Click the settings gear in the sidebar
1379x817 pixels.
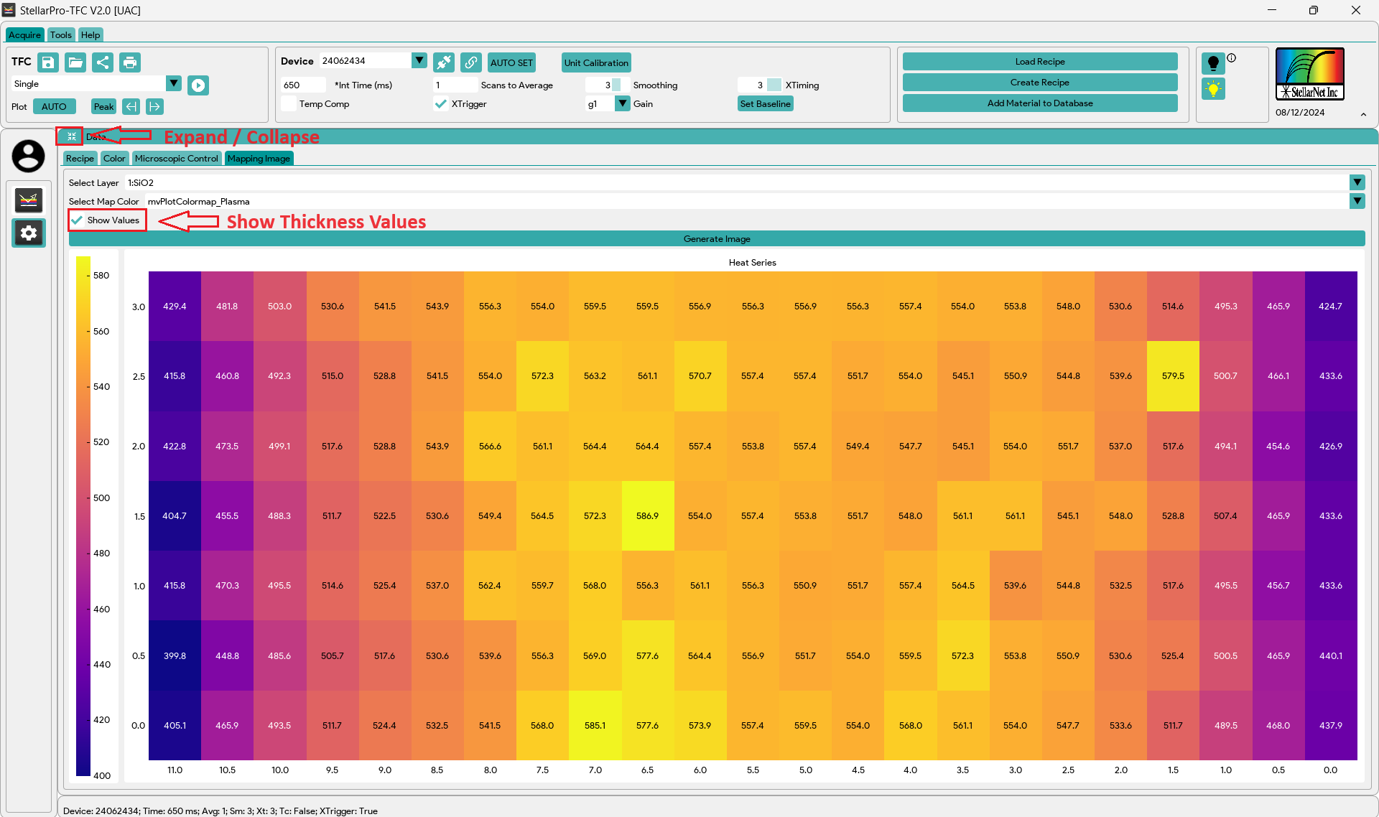click(x=29, y=233)
